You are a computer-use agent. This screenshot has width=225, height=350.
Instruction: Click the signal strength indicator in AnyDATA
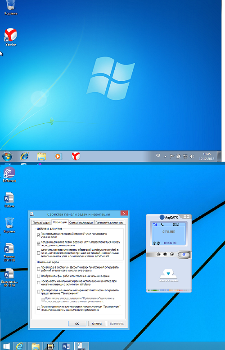point(155,224)
